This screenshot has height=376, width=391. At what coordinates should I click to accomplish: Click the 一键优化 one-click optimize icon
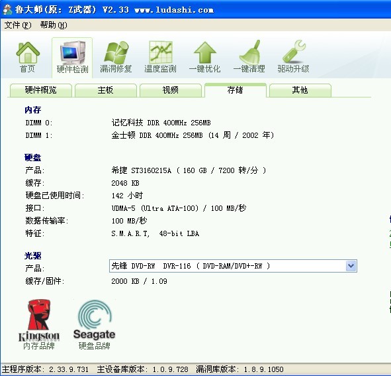(204, 57)
